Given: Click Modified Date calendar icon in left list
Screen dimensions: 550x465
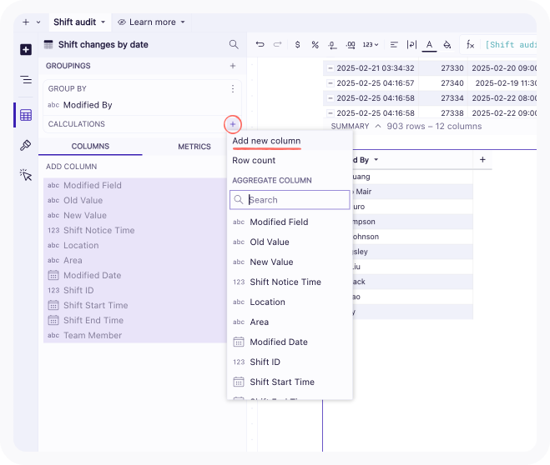Looking at the screenshot, I should click(53, 275).
